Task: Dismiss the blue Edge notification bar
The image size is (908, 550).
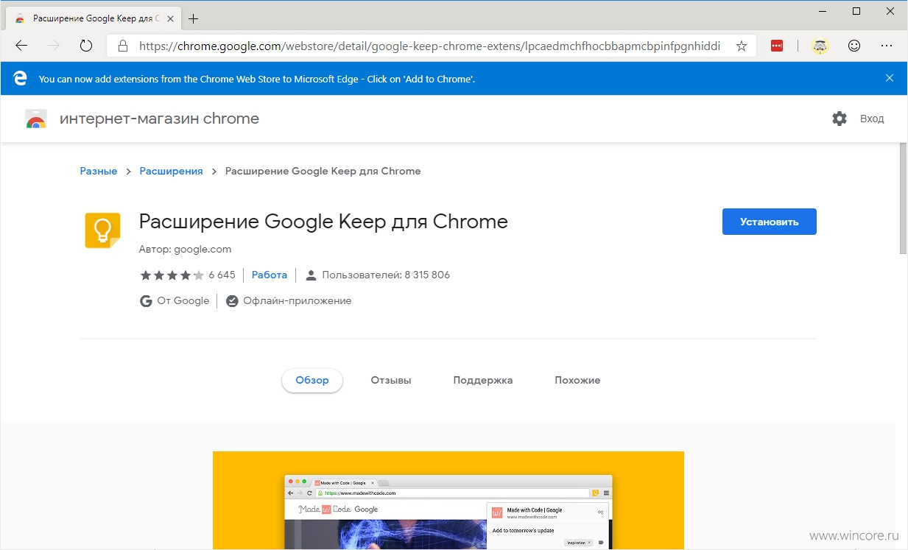Action: (x=890, y=78)
